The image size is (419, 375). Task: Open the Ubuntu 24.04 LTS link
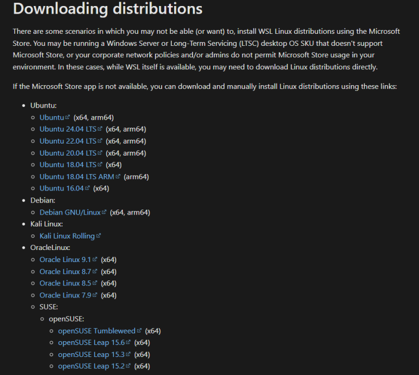click(71, 129)
